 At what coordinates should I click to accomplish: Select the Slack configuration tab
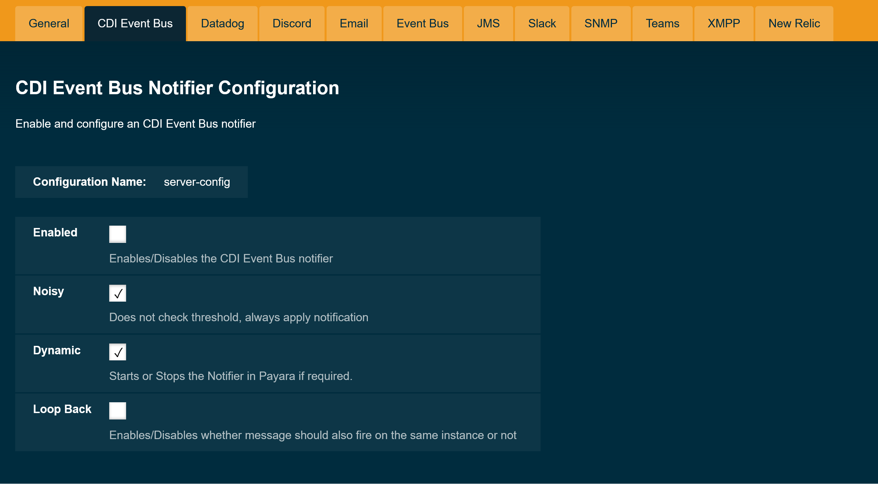click(x=542, y=23)
